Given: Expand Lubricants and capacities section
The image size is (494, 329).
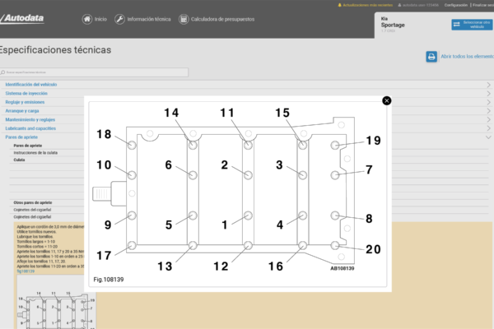Looking at the screenshot, I should [x=30, y=128].
